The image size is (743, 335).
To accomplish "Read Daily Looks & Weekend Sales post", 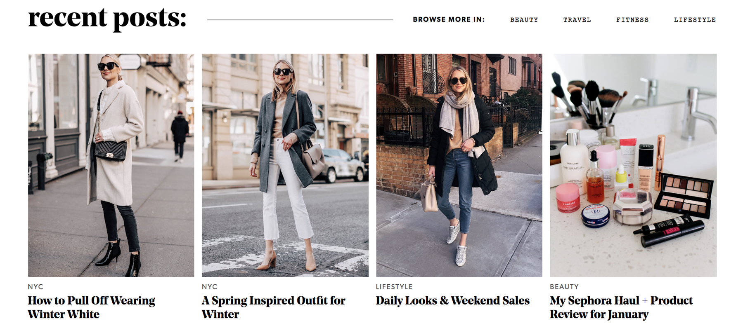I will coord(453,301).
